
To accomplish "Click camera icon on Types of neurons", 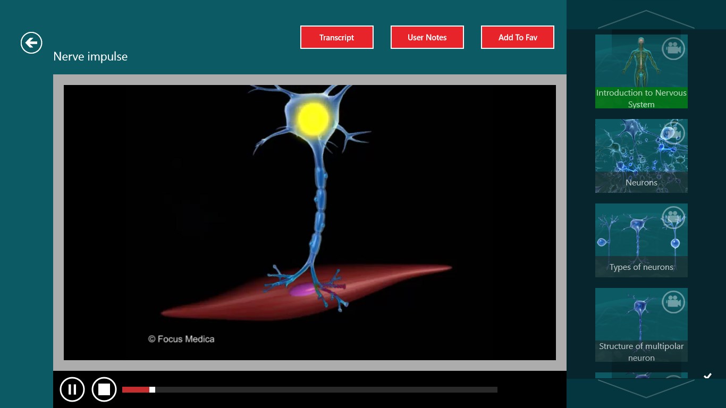I will pyautogui.click(x=673, y=217).
